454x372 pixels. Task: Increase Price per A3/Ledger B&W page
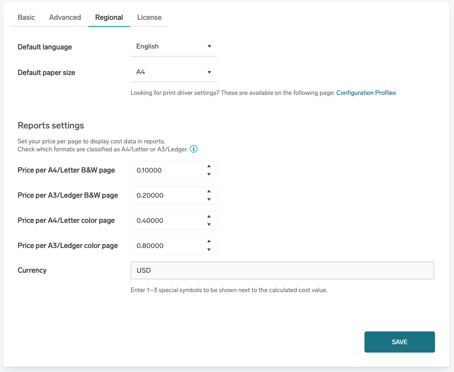209,192
